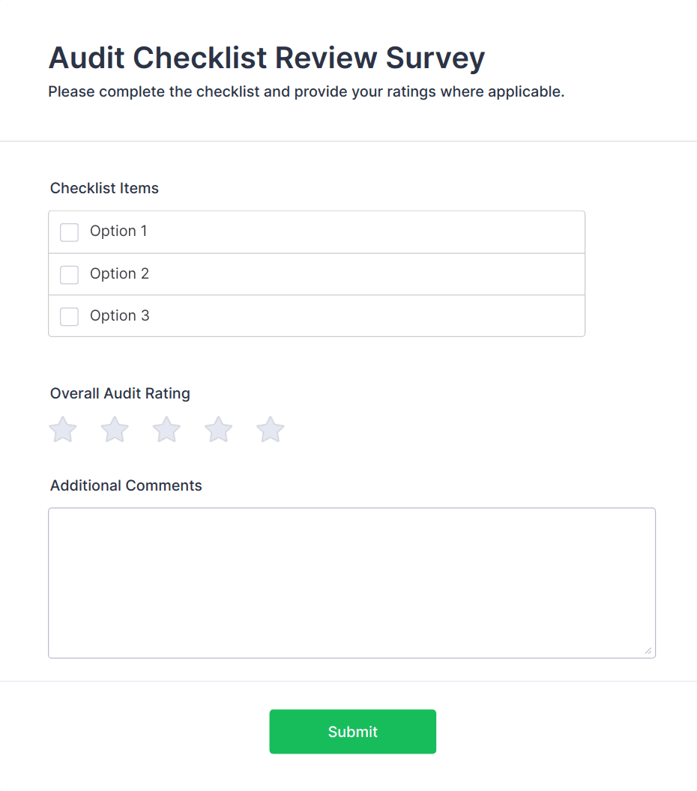Click the survey instruction subtitle text

306,91
